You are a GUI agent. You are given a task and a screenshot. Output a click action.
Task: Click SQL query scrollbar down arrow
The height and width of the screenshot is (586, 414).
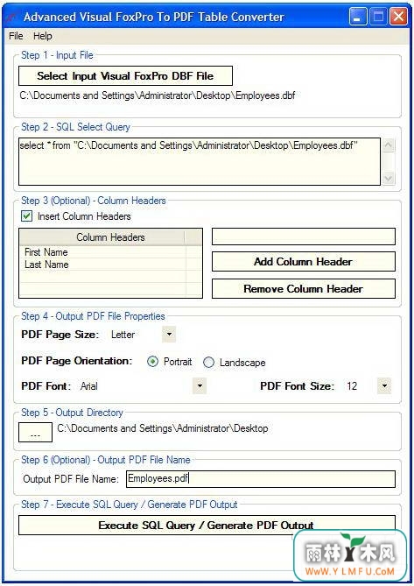[x=389, y=178]
